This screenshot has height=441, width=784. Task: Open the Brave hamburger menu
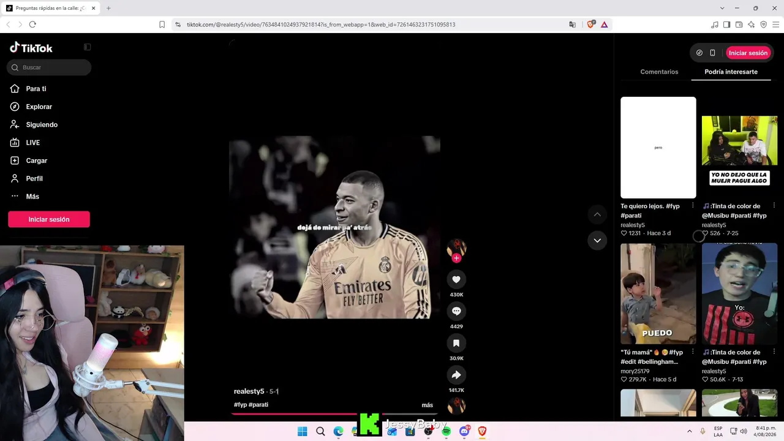point(775,24)
